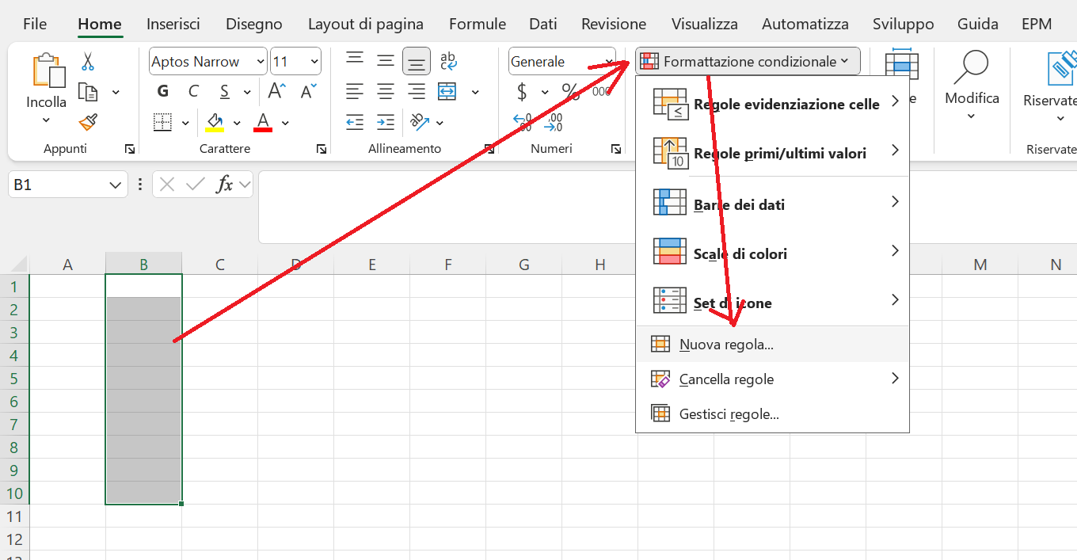Apply the red font color
Image resolution: width=1077 pixels, height=560 pixels.
click(264, 123)
